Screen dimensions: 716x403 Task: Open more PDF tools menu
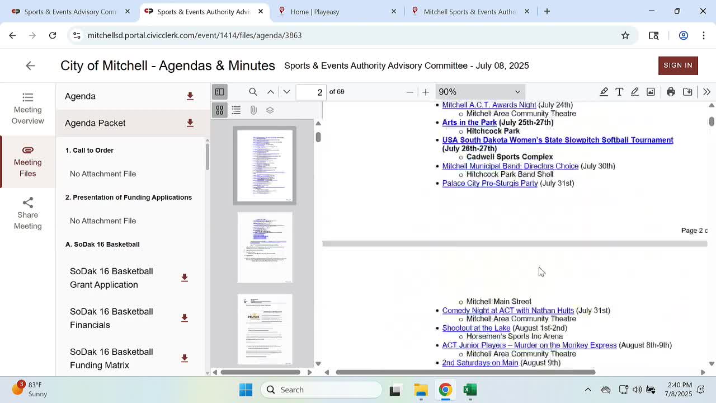(706, 92)
